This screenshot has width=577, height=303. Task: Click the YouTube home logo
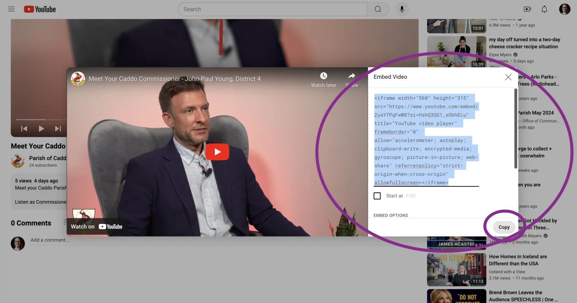pyautogui.click(x=40, y=9)
